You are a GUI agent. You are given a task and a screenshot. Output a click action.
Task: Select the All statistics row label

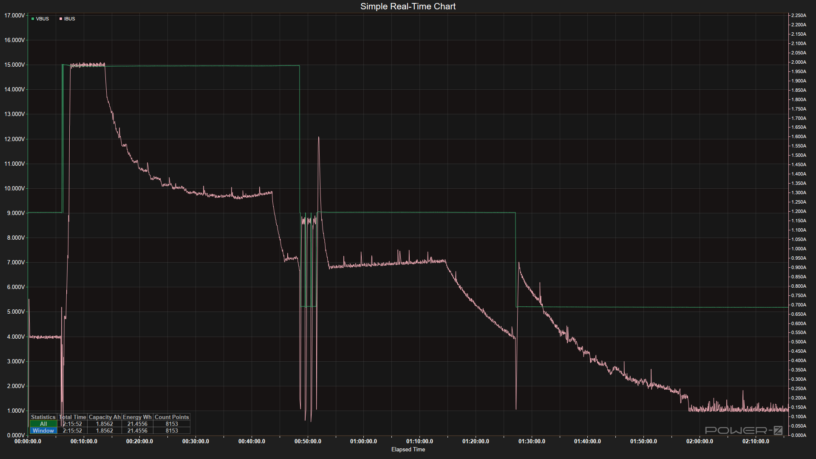43,424
